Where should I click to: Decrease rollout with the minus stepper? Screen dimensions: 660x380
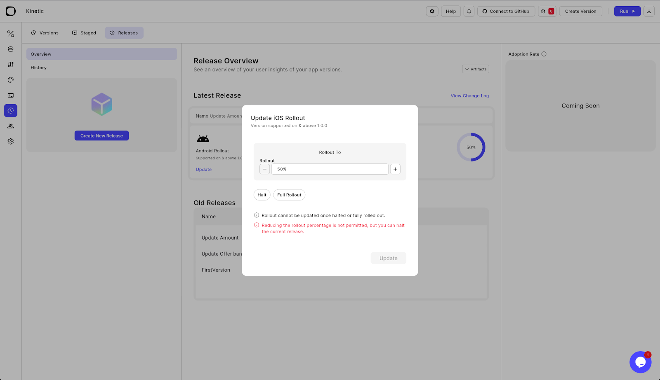click(264, 169)
